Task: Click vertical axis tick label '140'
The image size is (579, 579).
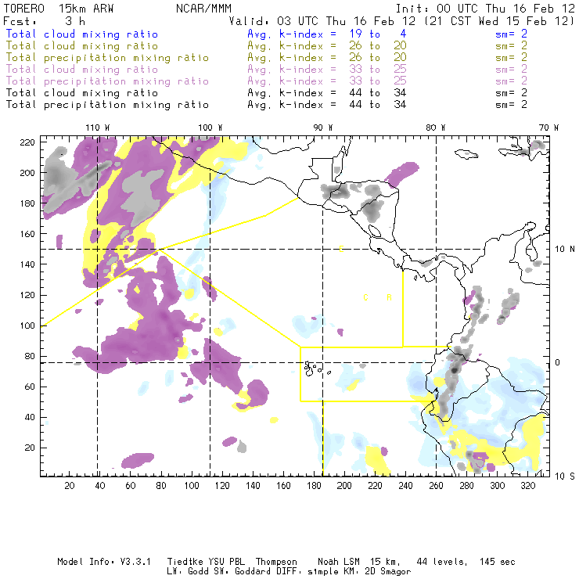Action: click(x=27, y=264)
